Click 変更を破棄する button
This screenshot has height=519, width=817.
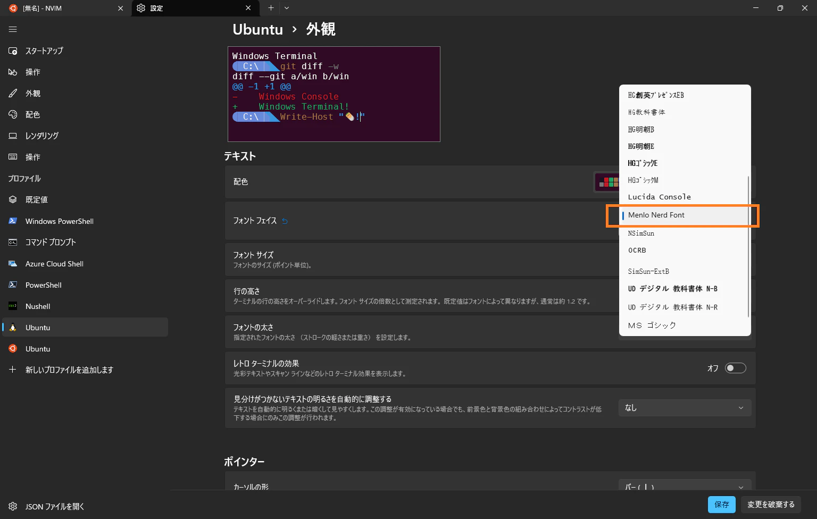771,505
